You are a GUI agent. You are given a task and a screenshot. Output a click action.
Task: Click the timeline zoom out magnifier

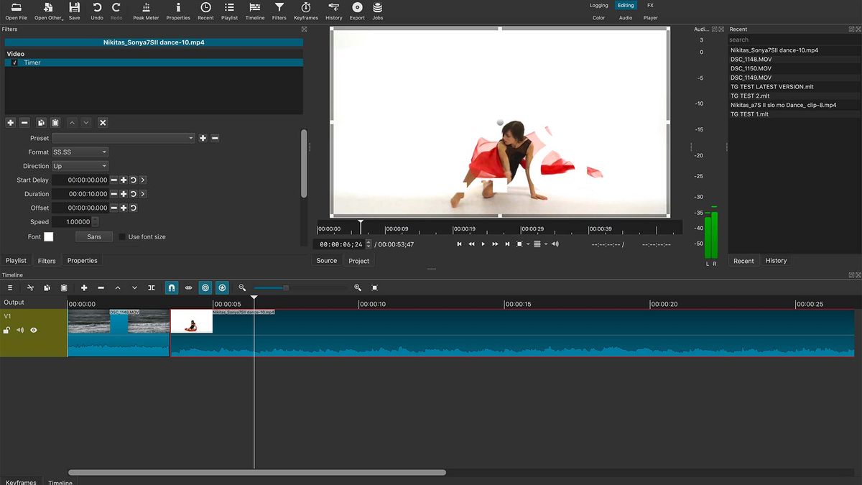click(242, 287)
